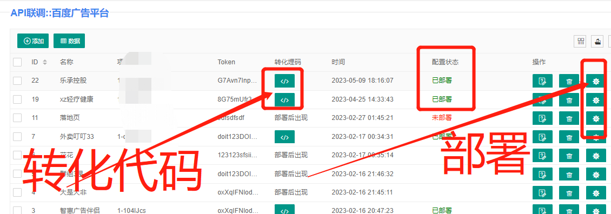Open deploy settings for row dated 2023-02-16 21:46:32

[595, 174]
